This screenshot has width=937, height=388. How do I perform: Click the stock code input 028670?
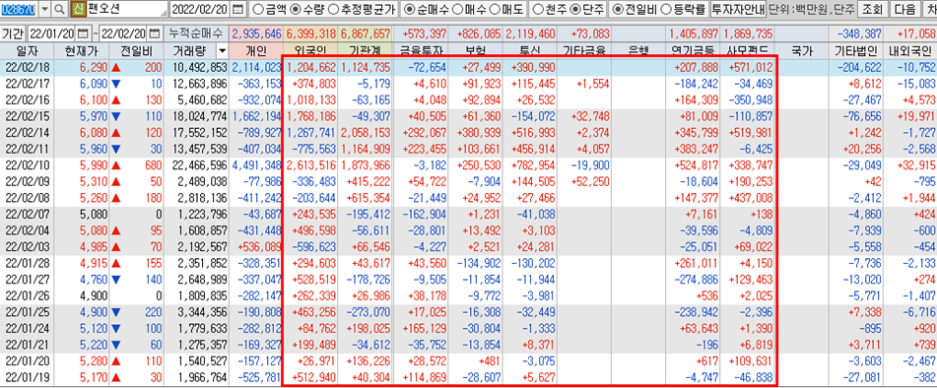pos(19,9)
